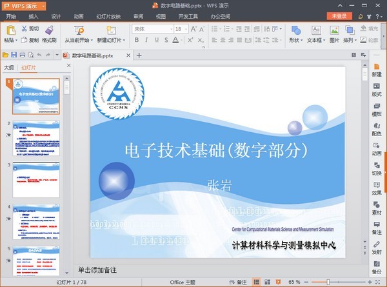The height and width of the screenshot is (287, 387).
Task: Click the red Not Logged In button
Action: tap(339, 16)
